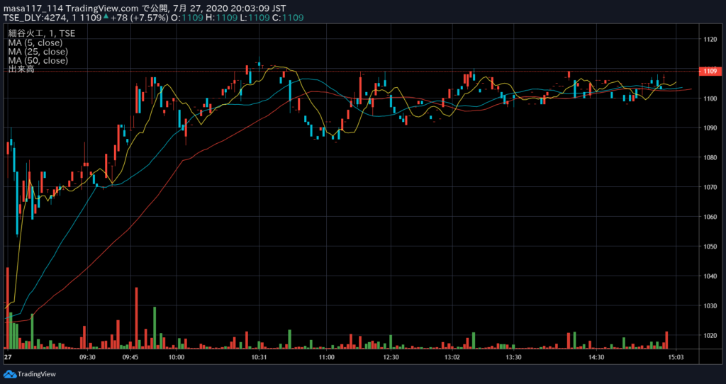Click the 1060 price axis label

click(710, 217)
